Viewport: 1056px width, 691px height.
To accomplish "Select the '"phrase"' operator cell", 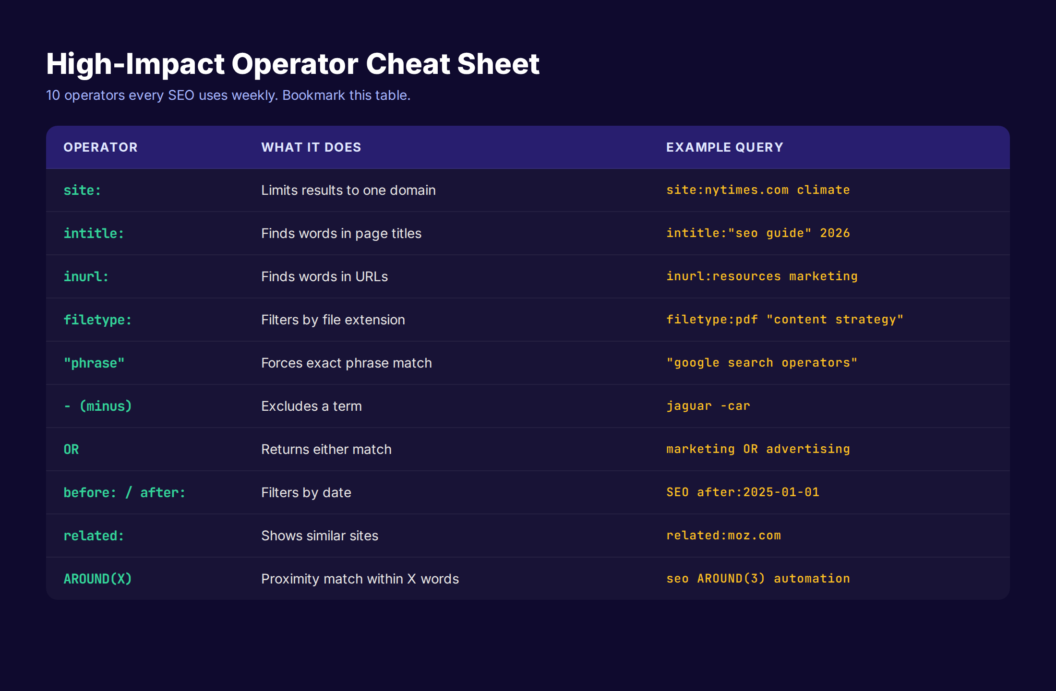I will (x=94, y=363).
